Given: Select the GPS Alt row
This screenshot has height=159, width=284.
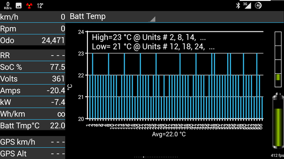Looking at the screenshot, I should [32, 154].
